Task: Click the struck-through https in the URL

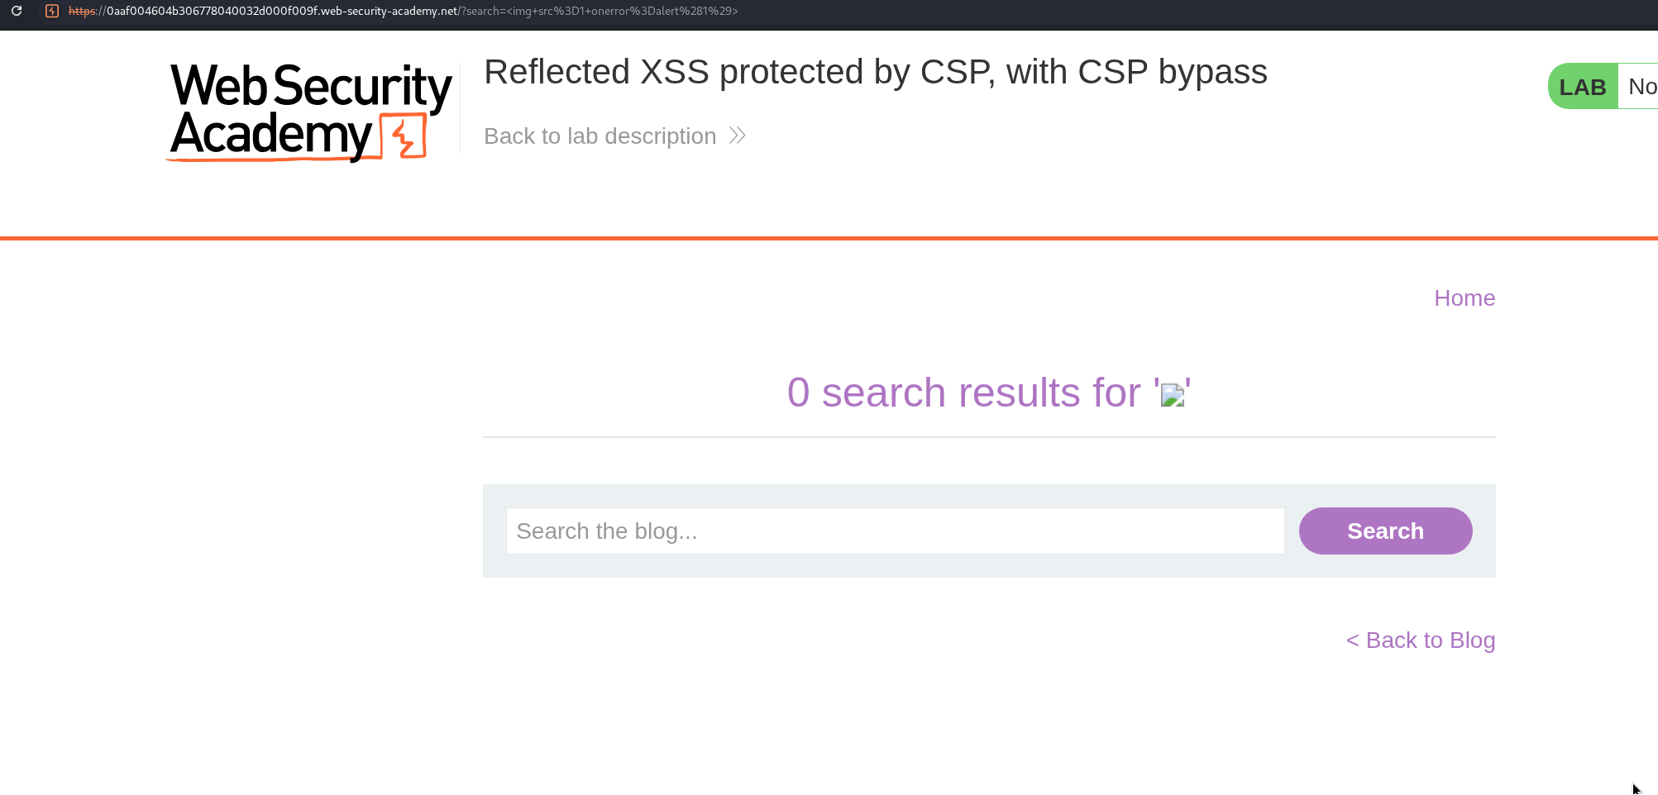Action: click(82, 11)
